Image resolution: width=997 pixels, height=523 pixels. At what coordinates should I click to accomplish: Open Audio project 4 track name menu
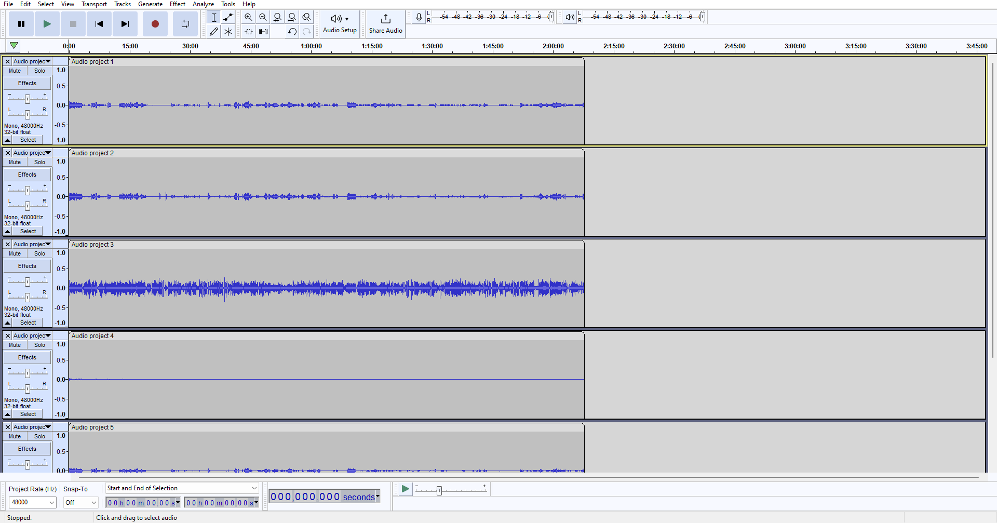click(32, 336)
